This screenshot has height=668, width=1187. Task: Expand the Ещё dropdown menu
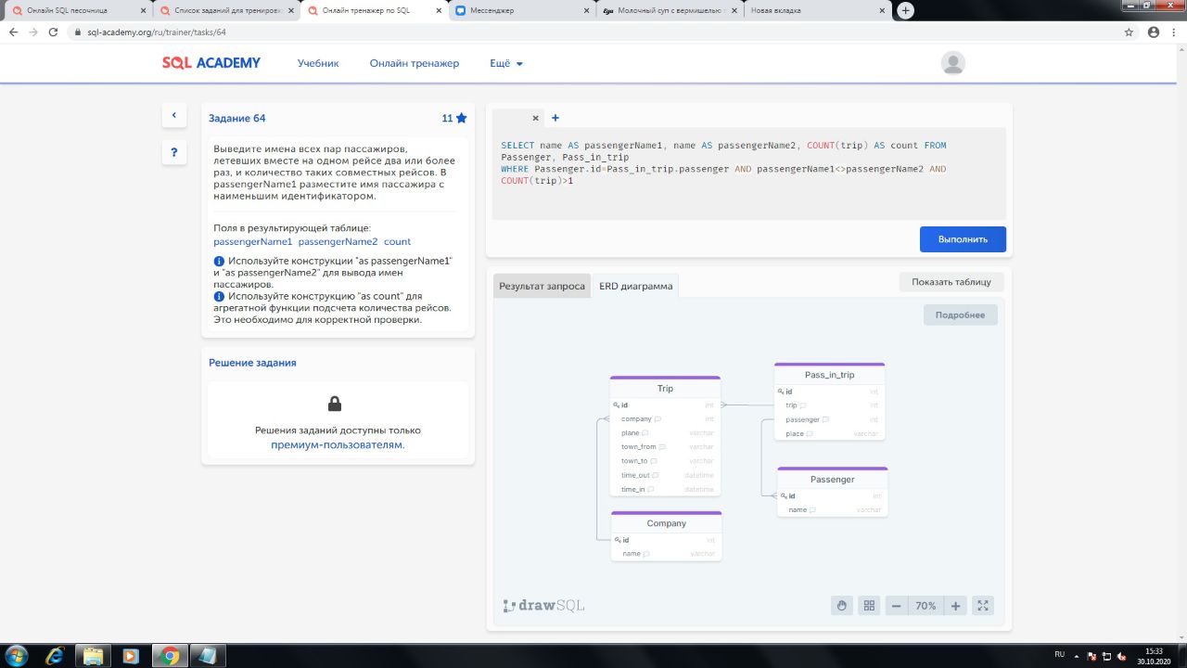coord(506,63)
